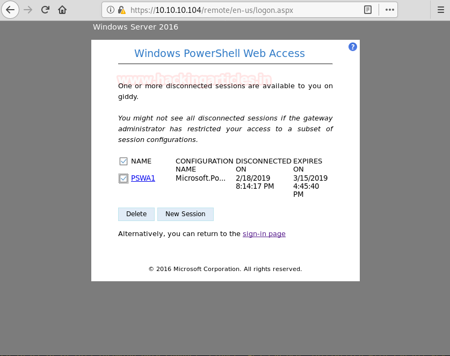Click the blue help question mark icon

tap(353, 47)
